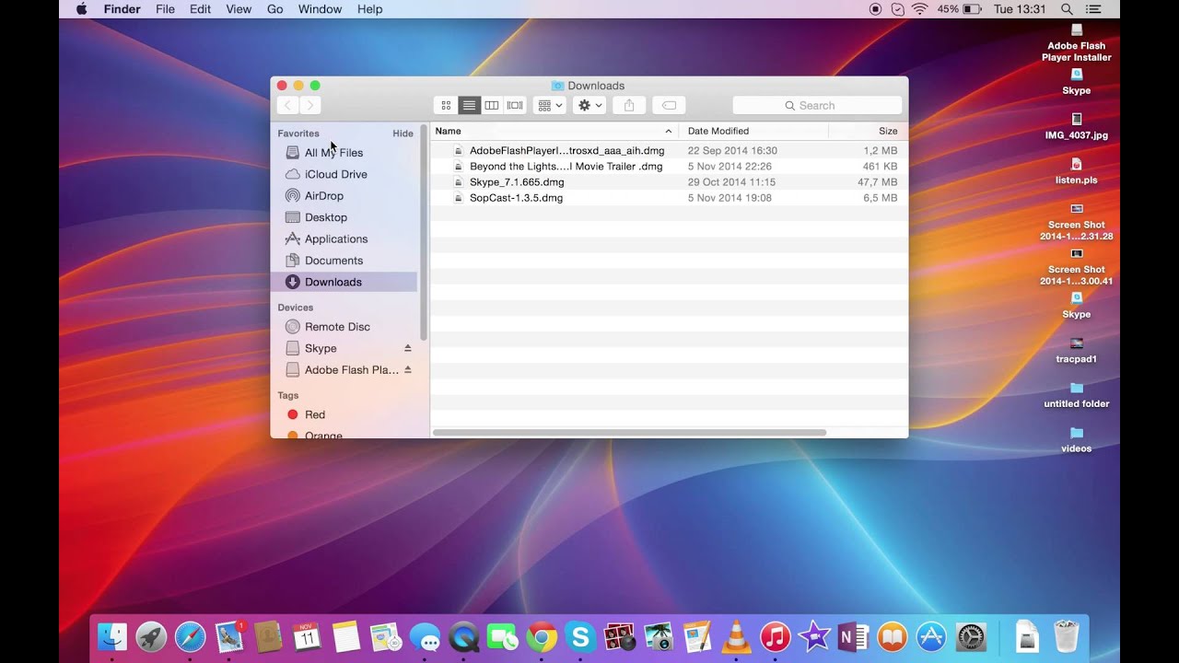Select the Skype_7.1.665.dmg file row

coord(669,182)
